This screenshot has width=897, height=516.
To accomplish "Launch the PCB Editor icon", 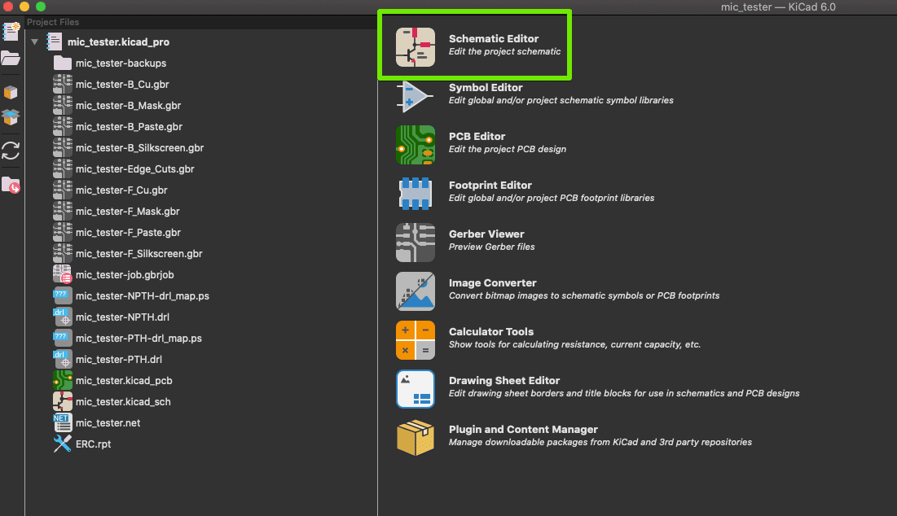I will pyautogui.click(x=416, y=145).
